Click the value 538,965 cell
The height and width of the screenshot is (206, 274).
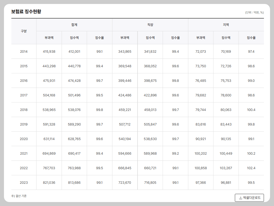[x=49, y=110]
